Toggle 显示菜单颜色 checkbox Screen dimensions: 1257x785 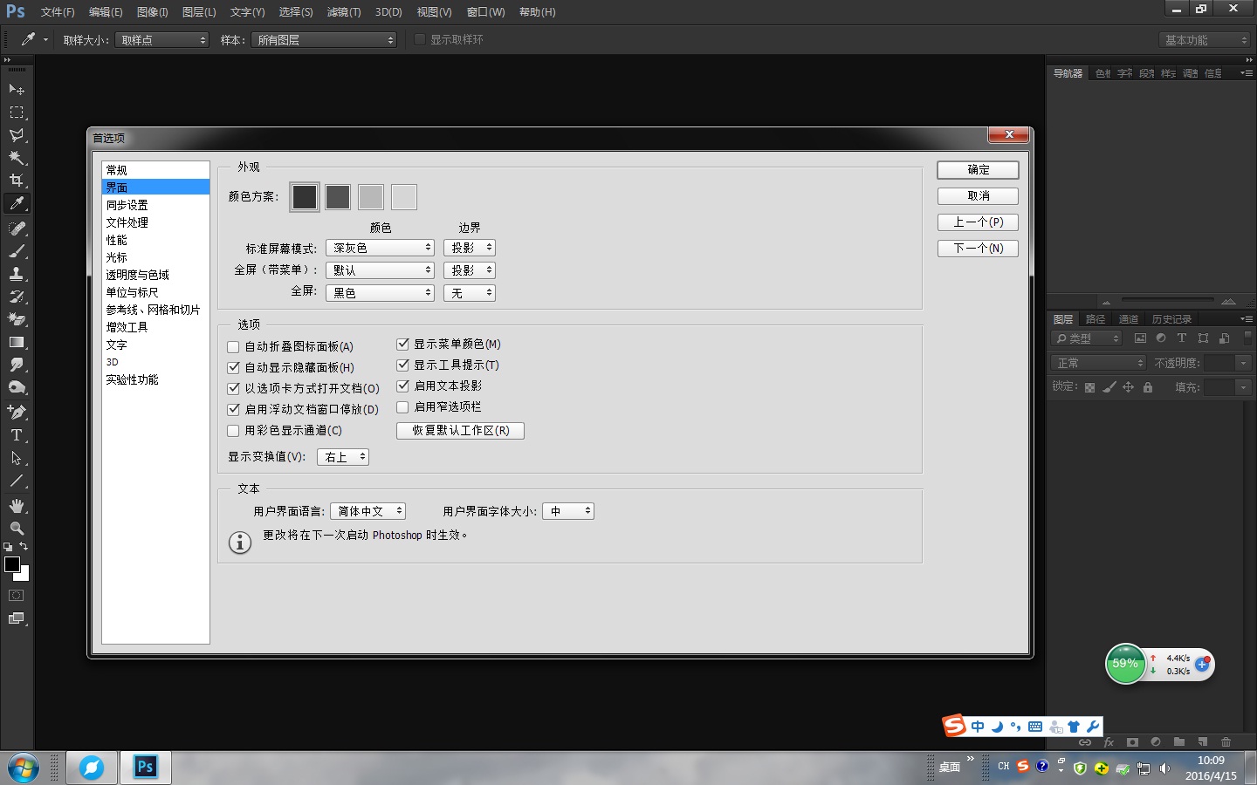coord(402,344)
